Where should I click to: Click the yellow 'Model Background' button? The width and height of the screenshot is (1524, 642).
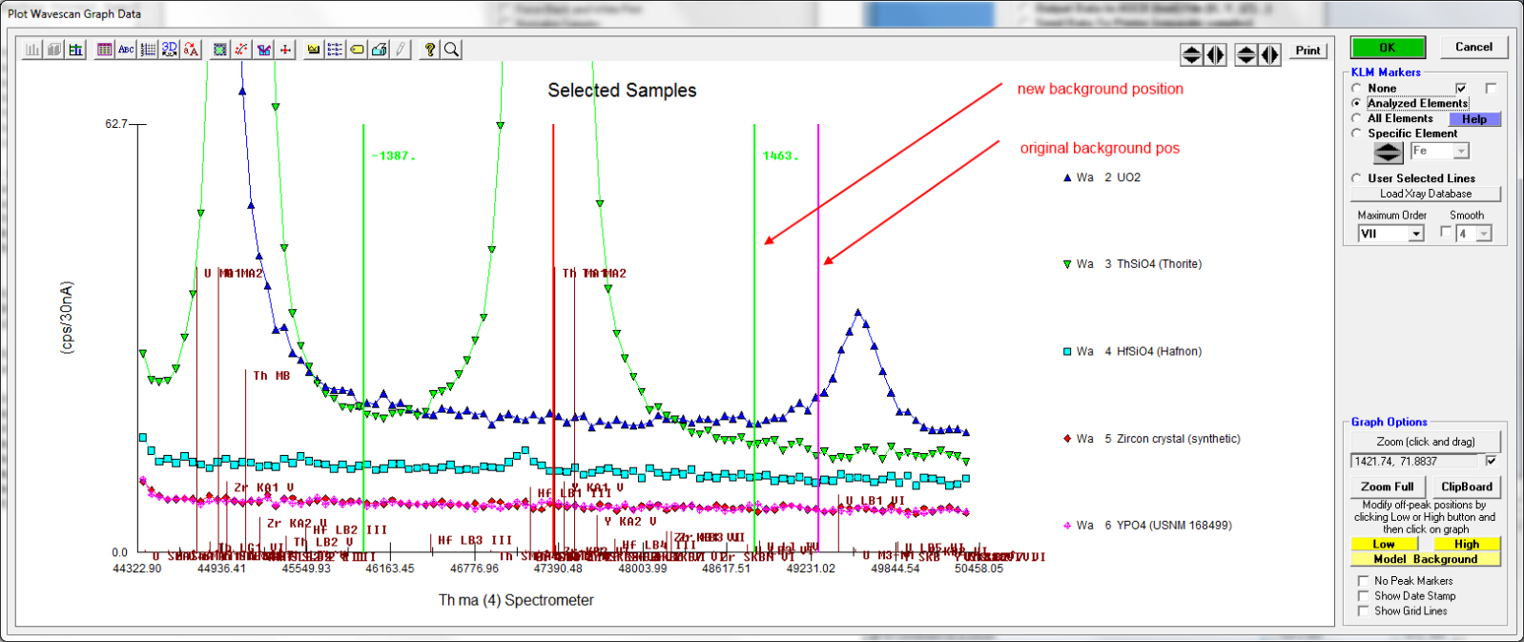tap(1425, 559)
